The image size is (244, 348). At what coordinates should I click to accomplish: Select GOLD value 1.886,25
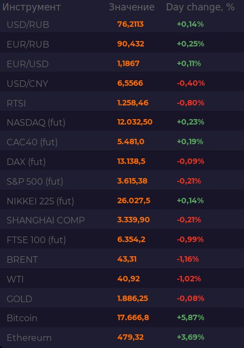click(133, 298)
